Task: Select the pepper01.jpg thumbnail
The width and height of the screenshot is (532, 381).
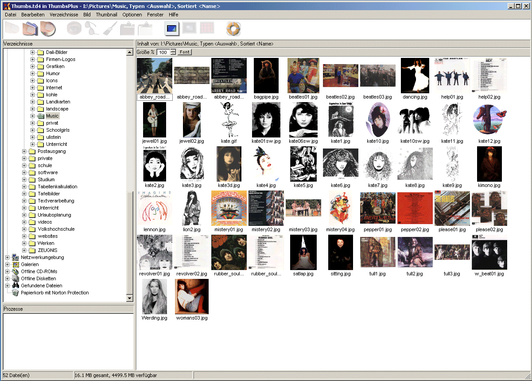Action: (377, 208)
